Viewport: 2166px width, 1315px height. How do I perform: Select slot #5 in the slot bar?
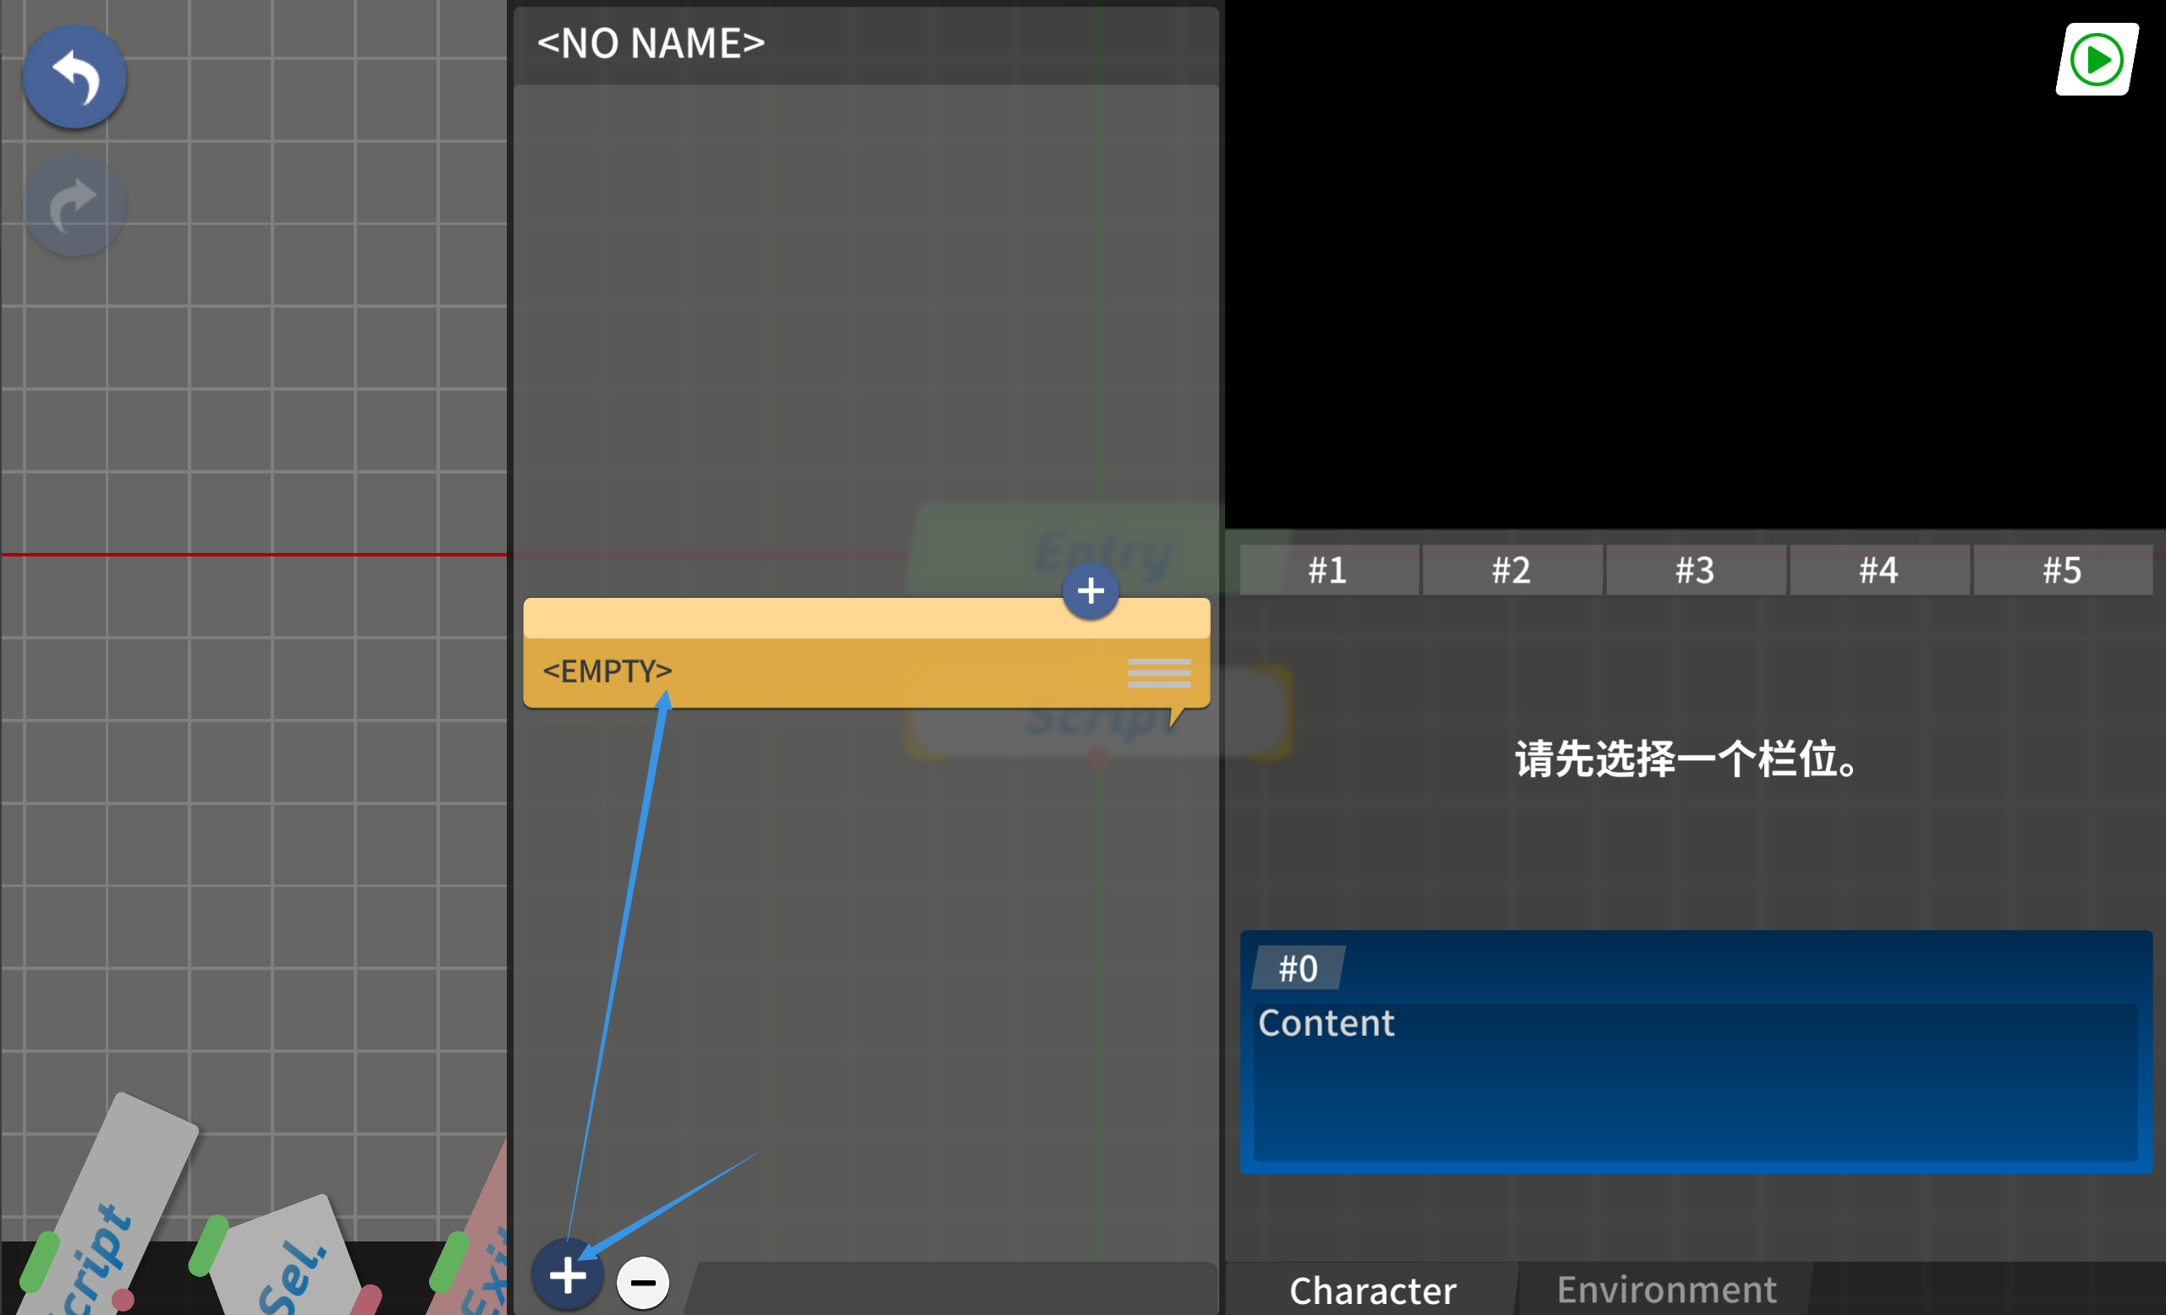pyautogui.click(x=2063, y=569)
